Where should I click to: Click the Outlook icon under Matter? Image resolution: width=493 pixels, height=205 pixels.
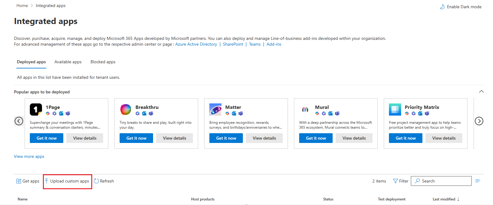(234, 113)
